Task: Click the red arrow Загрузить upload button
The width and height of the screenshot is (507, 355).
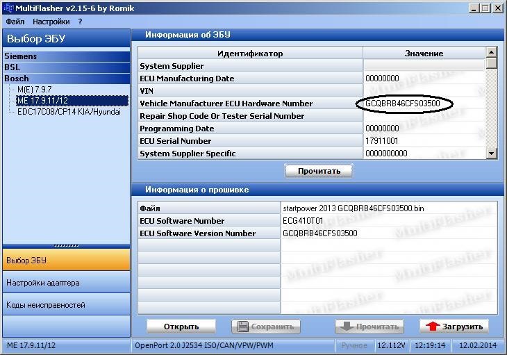Action: [x=454, y=327]
